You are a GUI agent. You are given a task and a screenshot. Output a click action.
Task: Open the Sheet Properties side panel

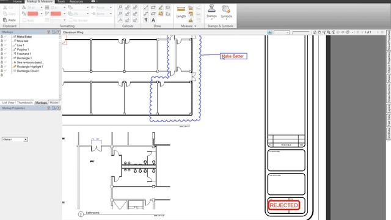point(389,40)
